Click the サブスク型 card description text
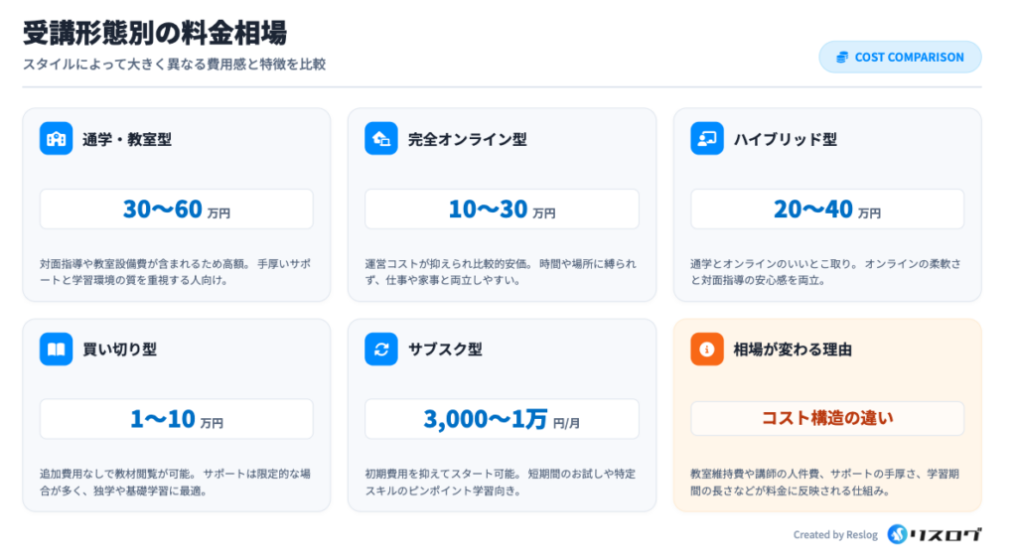1017x558 pixels. tap(500, 482)
